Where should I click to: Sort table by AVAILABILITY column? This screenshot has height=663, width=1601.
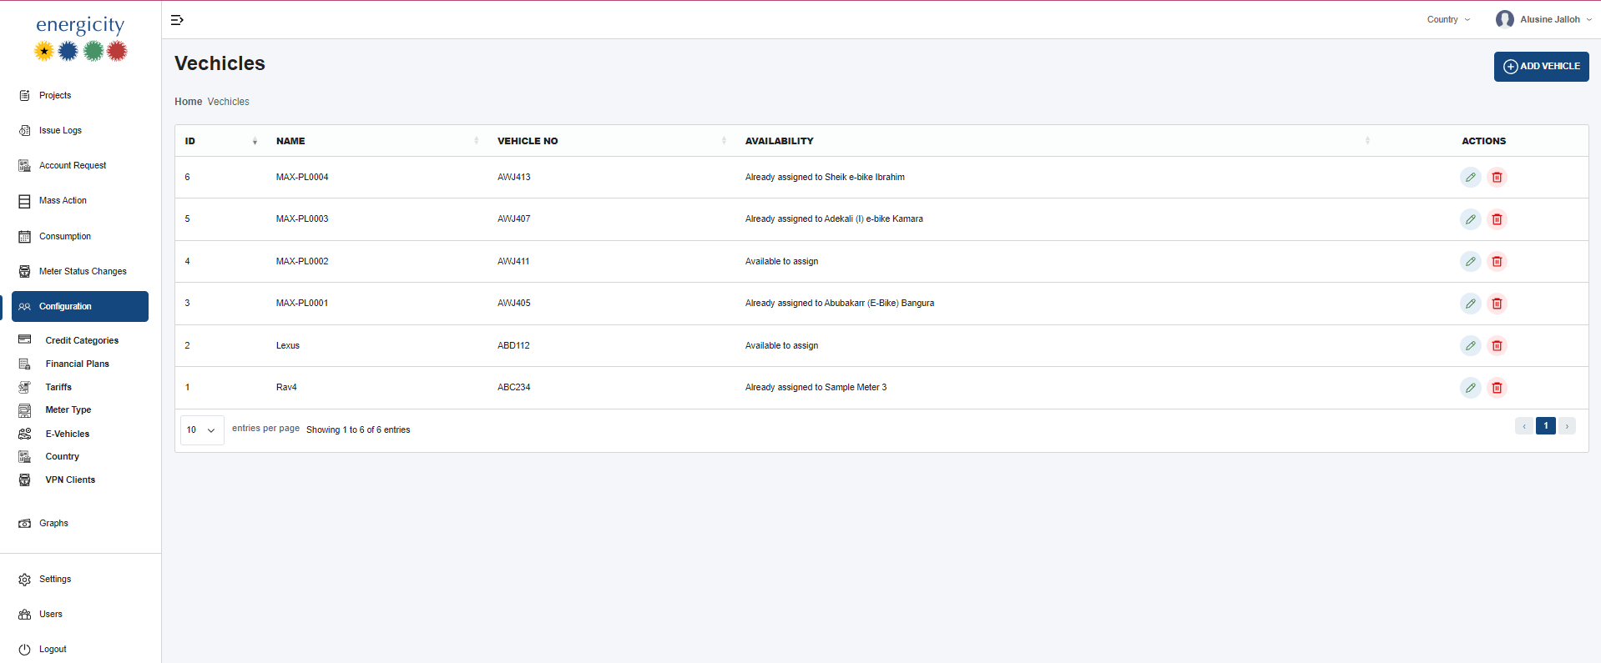[x=1057, y=141]
